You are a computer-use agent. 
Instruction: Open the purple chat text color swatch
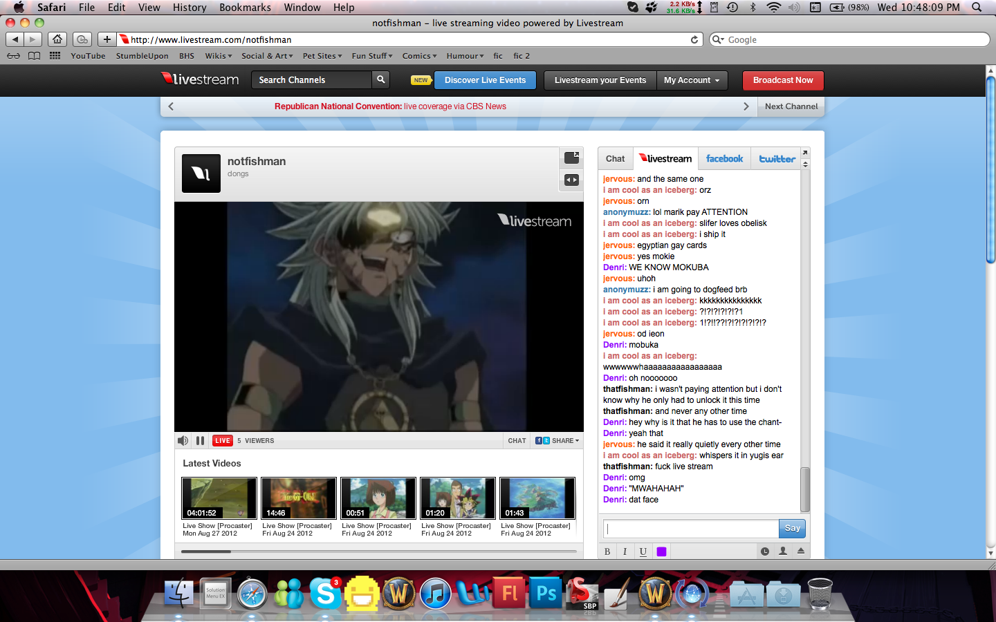(x=661, y=552)
